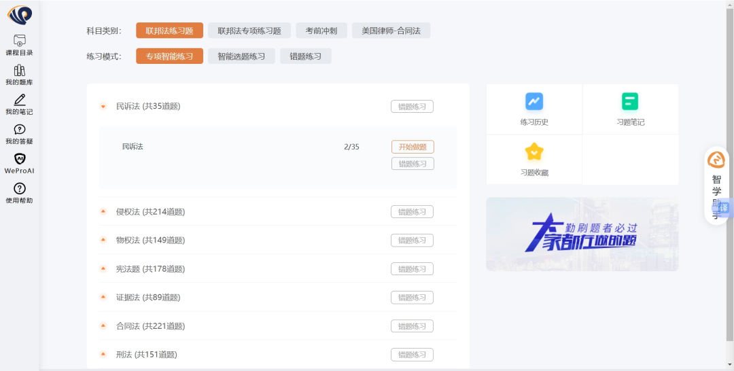Image resolution: width=734 pixels, height=371 pixels.
Task: Switch to 考前冲刺 category
Action: pyautogui.click(x=321, y=31)
